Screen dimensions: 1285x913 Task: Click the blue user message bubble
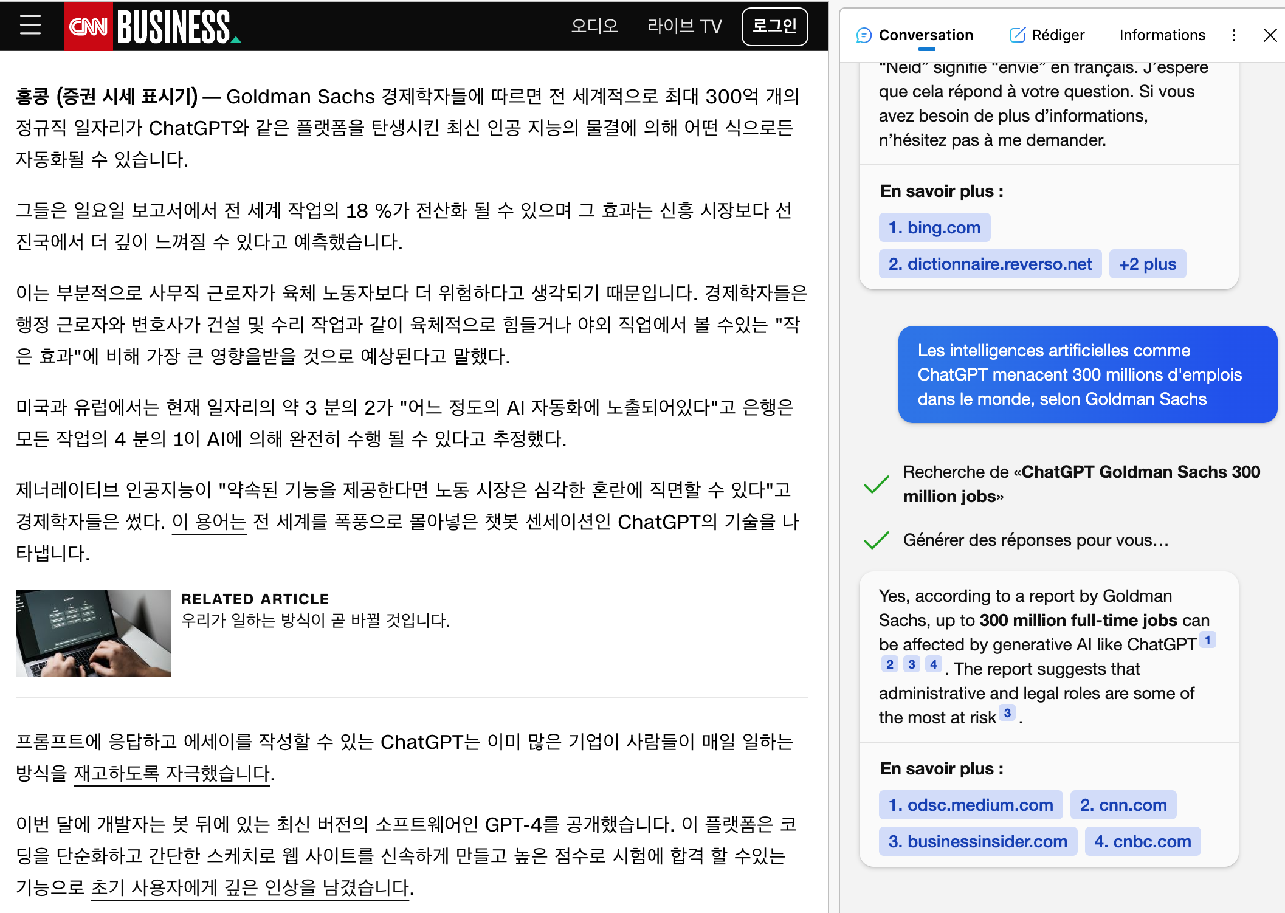[1087, 374]
